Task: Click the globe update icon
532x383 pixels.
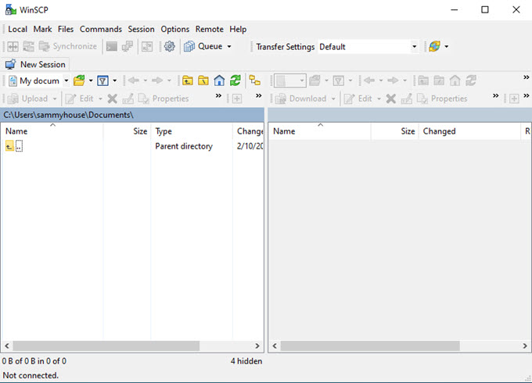Action: coord(435,46)
